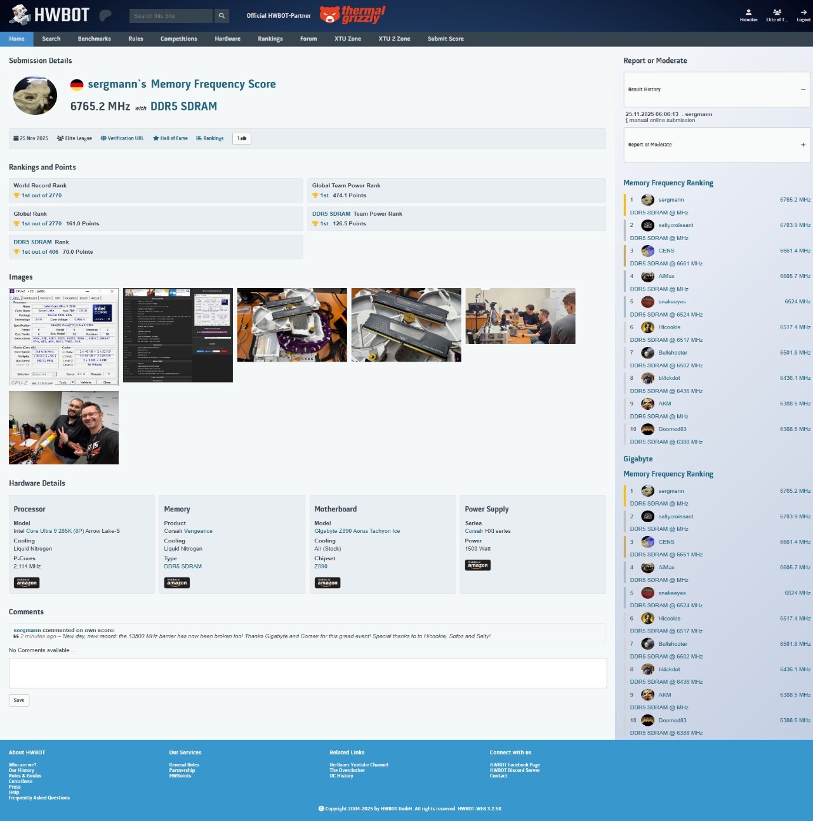Screen dimensions: 813x821
Task: Open the XTU 2 Zone menu item
Action: point(394,39)
